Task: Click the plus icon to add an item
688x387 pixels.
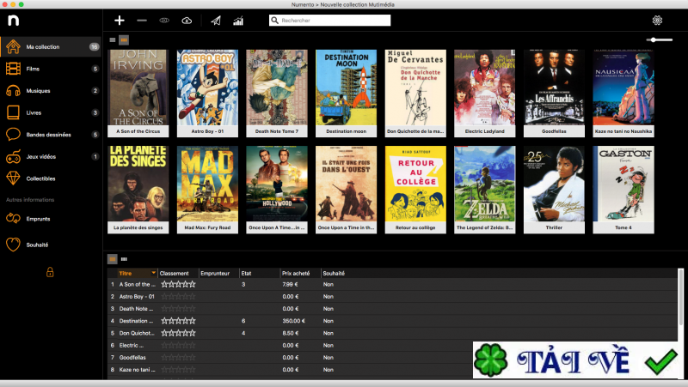Action: click(x=120, y=20)
